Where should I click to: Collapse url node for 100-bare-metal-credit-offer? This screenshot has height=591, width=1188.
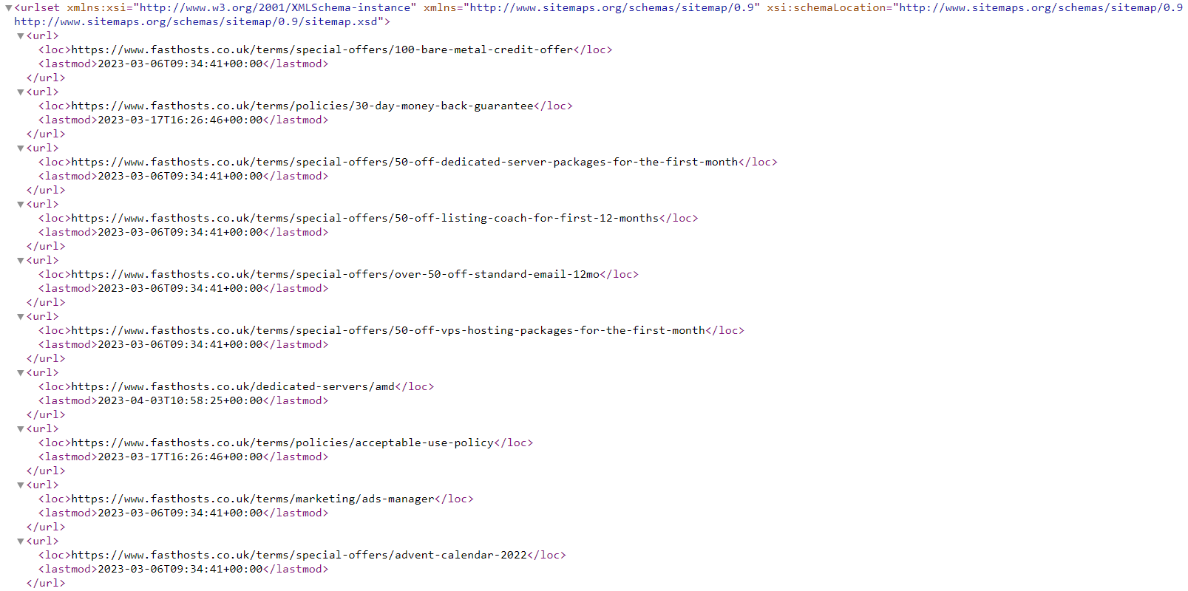click(21, 36)
